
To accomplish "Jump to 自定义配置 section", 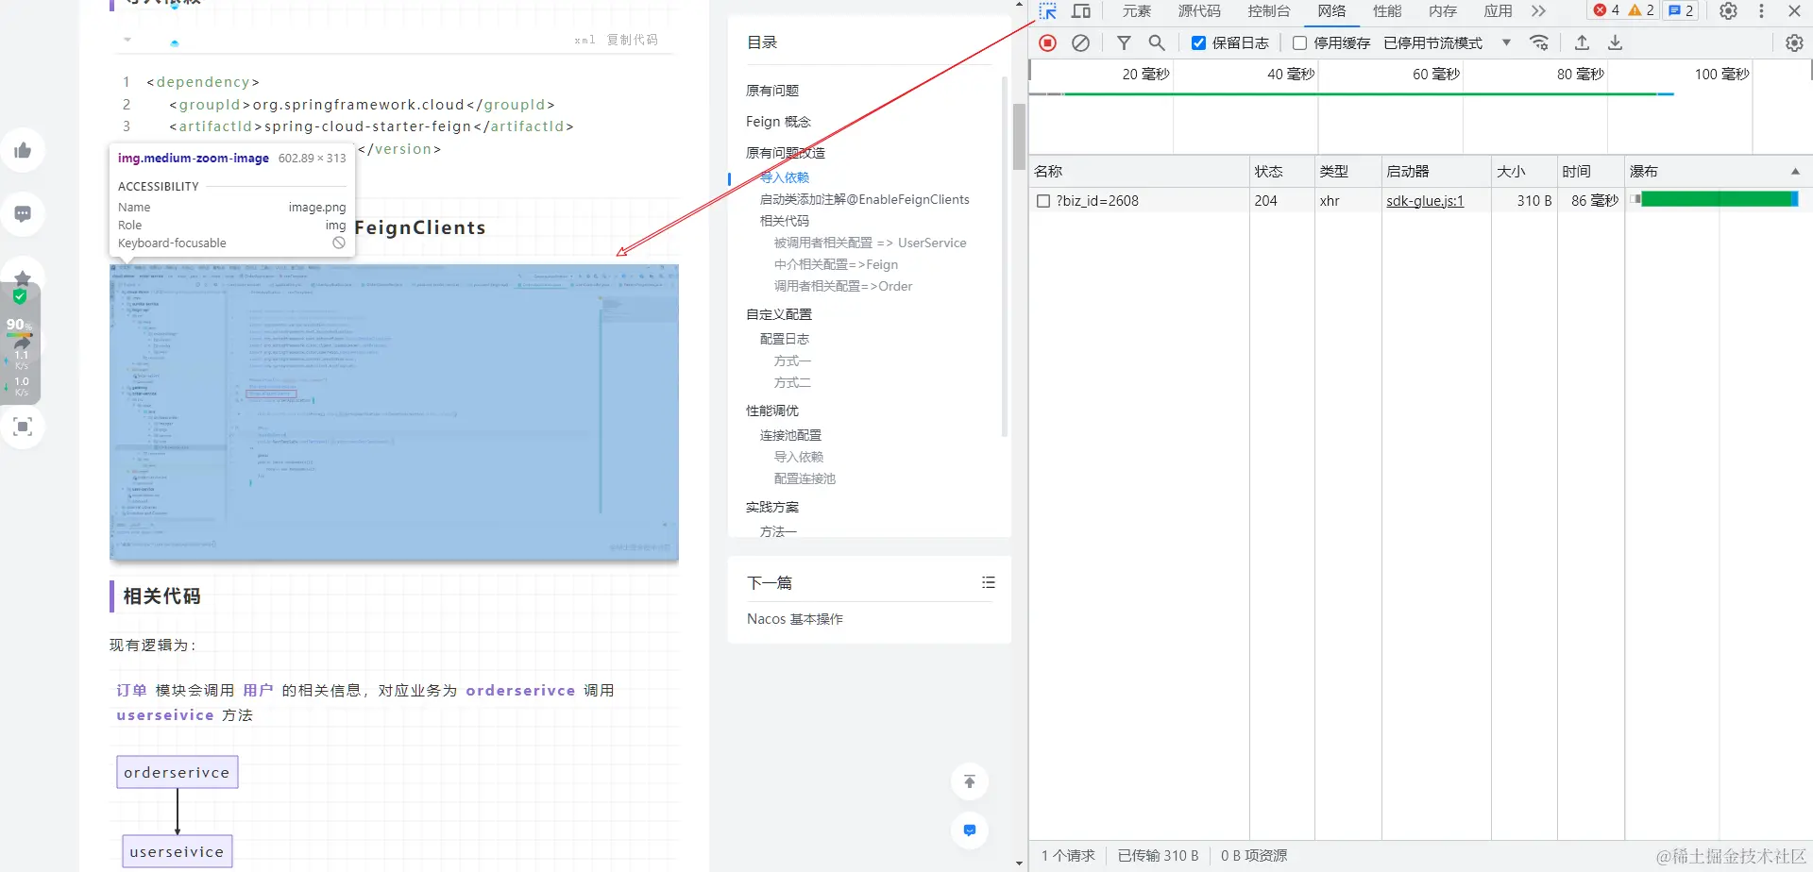I will 779,314.
